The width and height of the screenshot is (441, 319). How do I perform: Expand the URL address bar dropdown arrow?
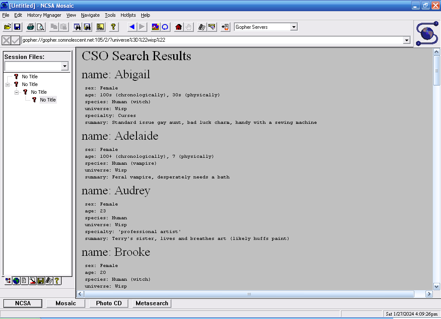click(x=407, y=40)
